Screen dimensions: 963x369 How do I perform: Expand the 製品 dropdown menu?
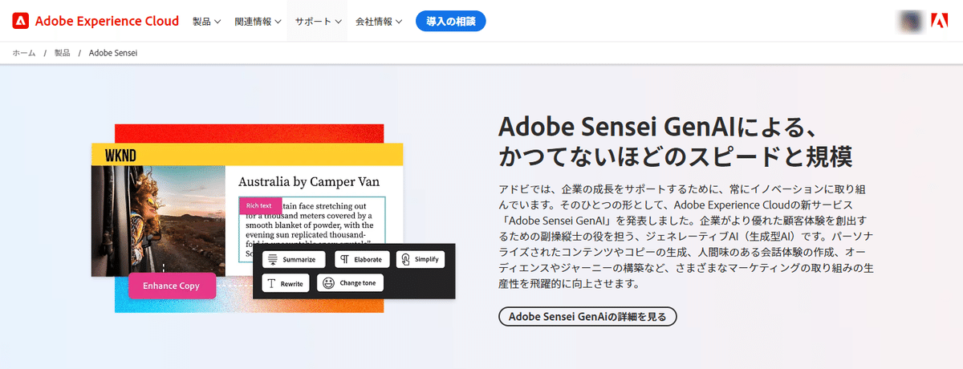pyautogui.click(x=206, y=22)
